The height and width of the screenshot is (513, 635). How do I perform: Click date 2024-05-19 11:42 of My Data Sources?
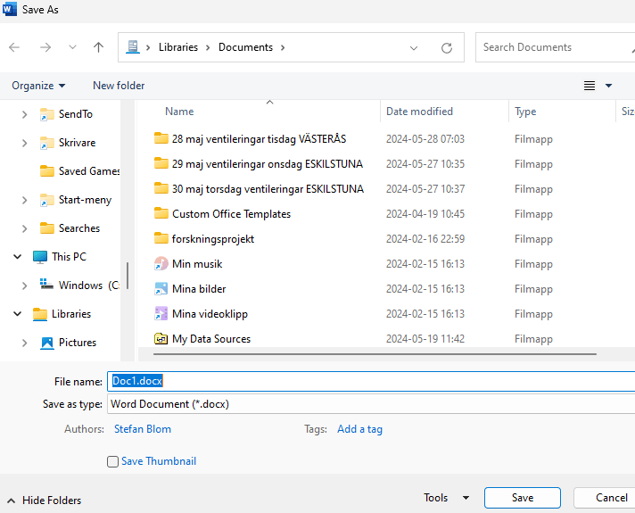(425, 339)
